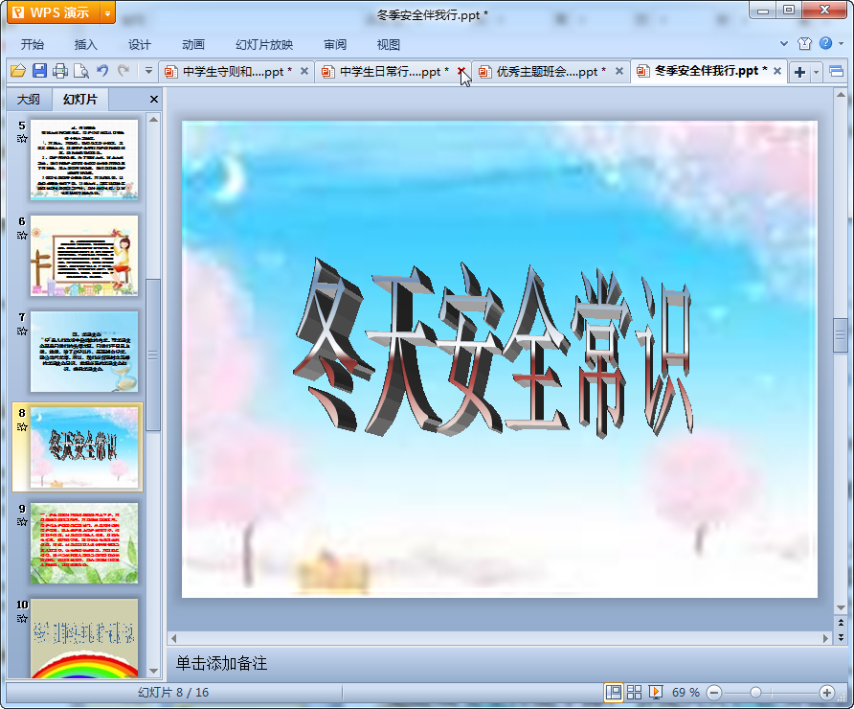854x709 pixels.
Task: Open the 插入 menu
Action: click(85, 45)
